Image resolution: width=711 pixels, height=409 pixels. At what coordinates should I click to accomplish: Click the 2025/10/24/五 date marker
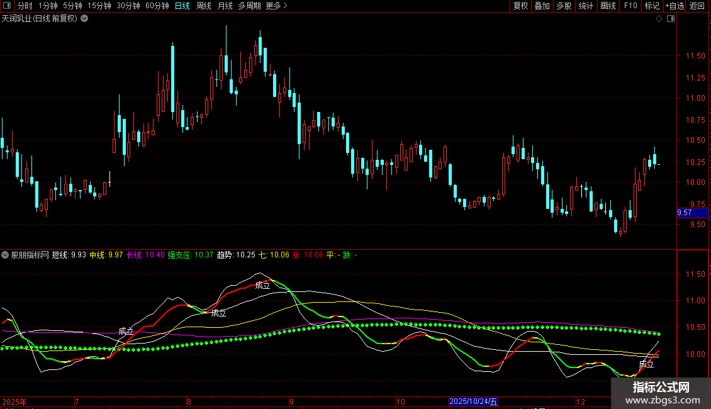[x=473, y=401]
